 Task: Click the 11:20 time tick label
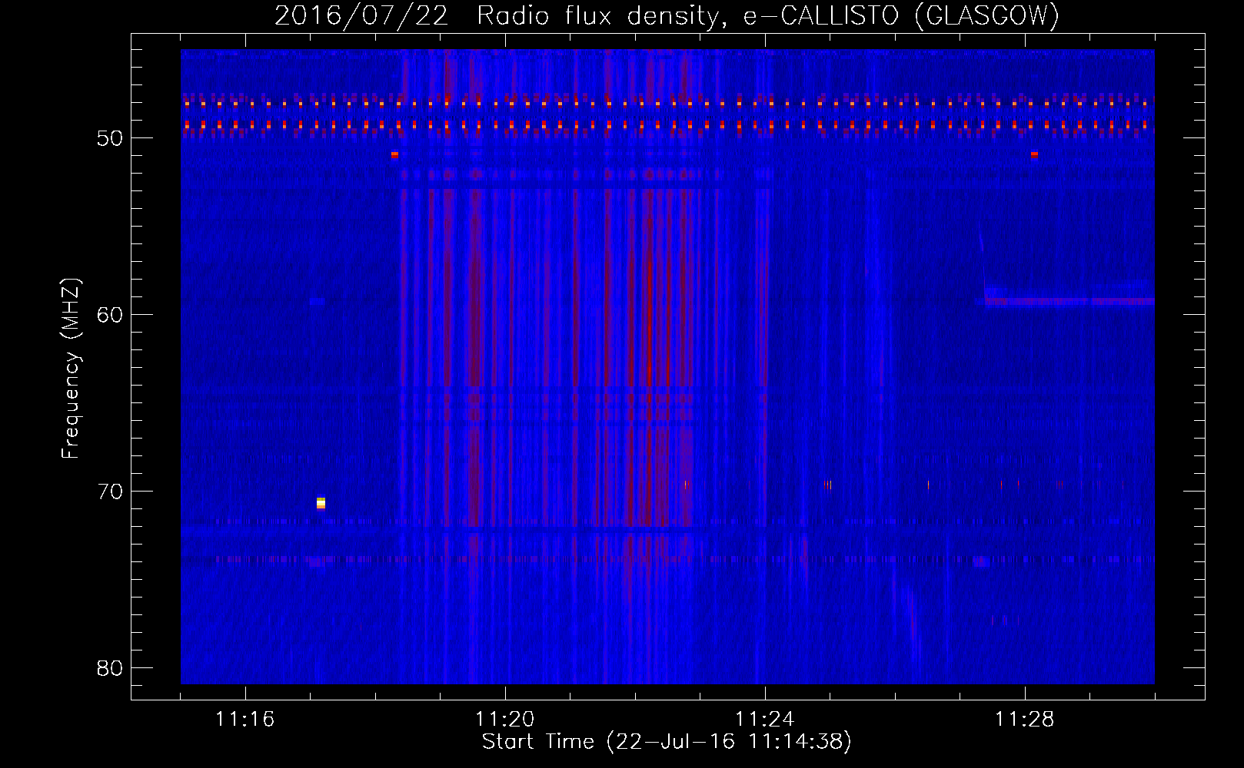point(505,720)
